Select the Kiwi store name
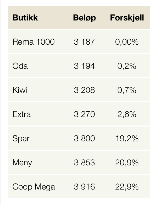161x205 pixels. 20,90
